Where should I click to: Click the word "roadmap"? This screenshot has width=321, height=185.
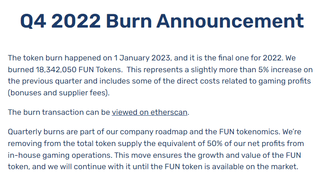pos(171,132)
